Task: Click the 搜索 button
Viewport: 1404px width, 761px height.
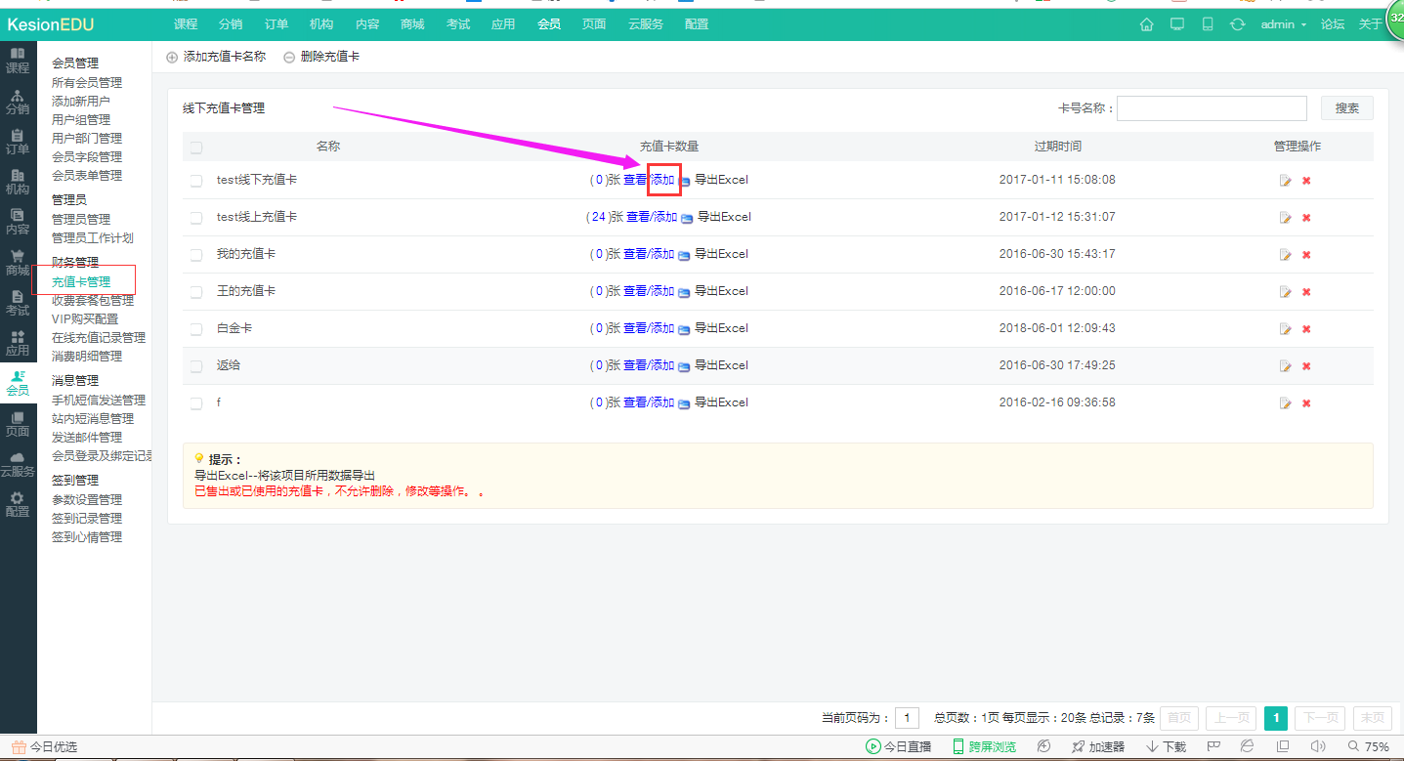Action: (x=1346, y=108)
